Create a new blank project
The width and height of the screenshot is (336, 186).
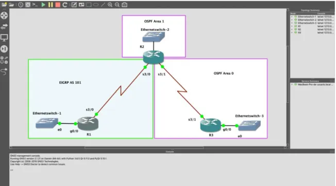4,5
